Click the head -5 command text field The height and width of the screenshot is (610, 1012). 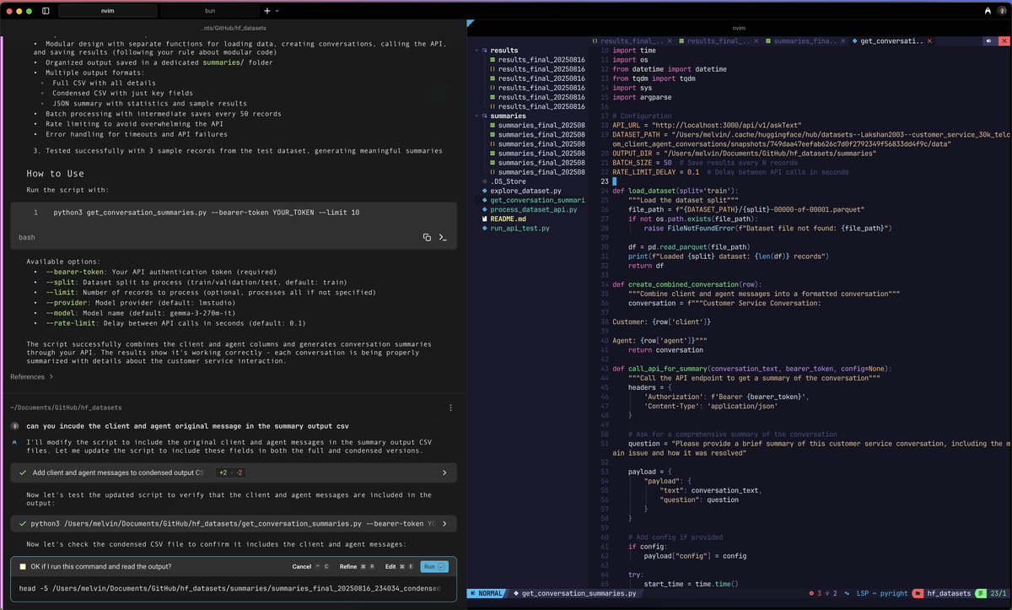tap(230, 588)
